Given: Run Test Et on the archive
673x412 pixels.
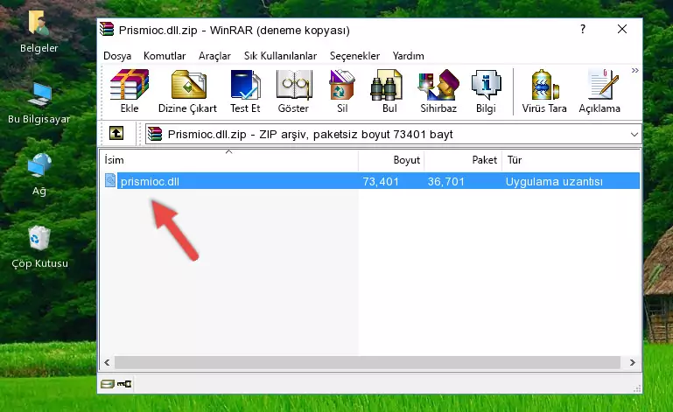Looking at the screenshot, I should (x=245, y=91).
